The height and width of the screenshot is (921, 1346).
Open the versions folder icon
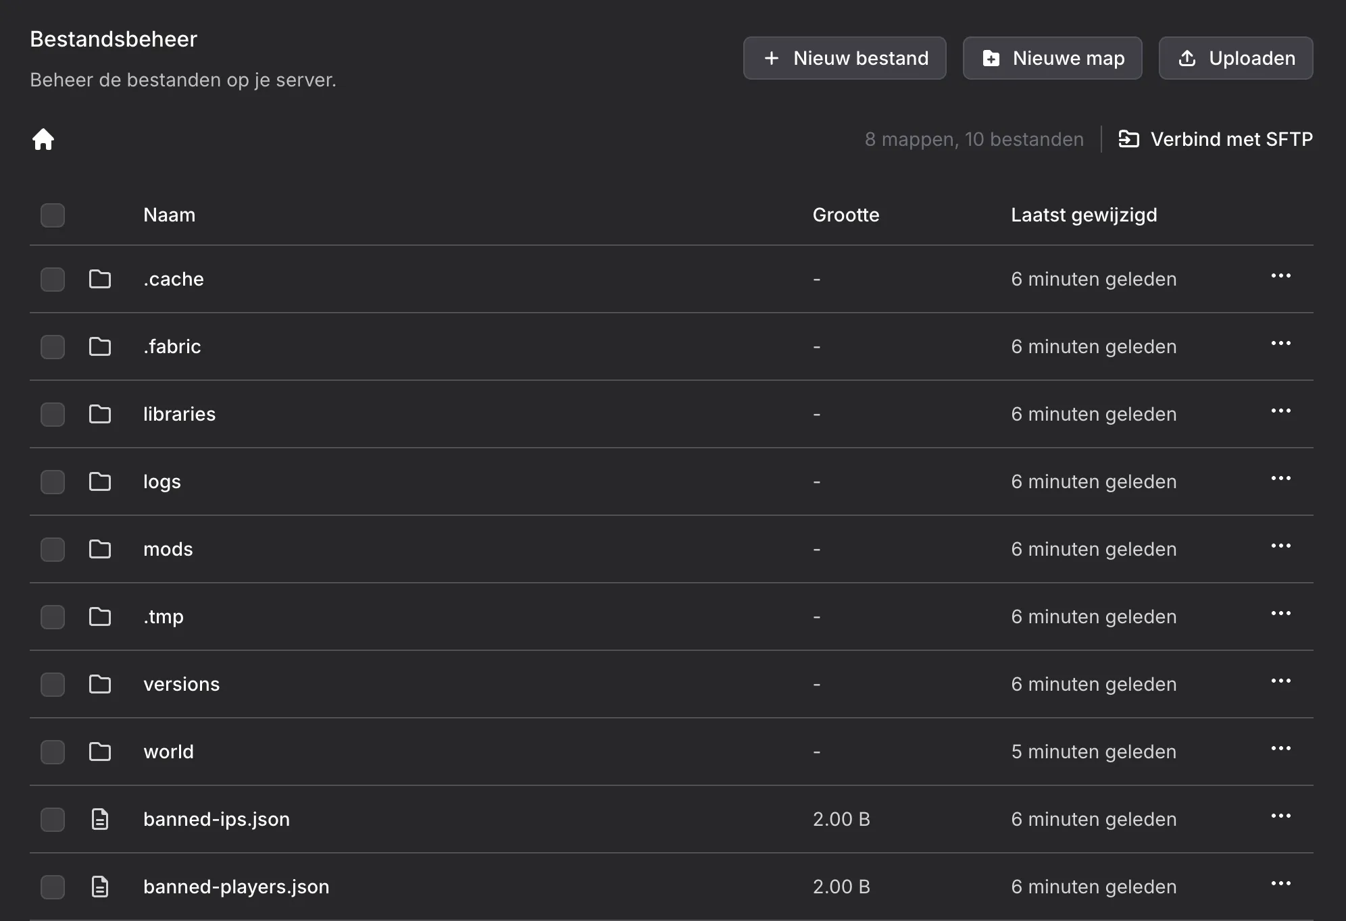point(100,684)
